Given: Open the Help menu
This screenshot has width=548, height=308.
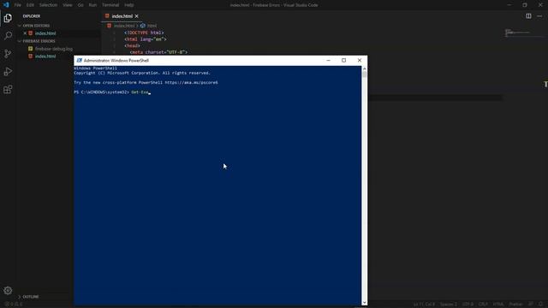Looking at the screenshot, I should pos(129,5).
